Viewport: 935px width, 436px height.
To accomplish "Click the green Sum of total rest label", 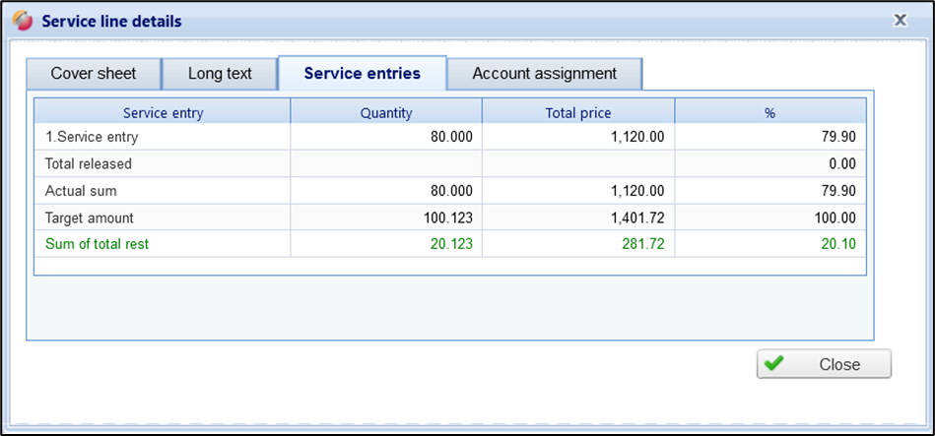I will [x=97, y=243].
